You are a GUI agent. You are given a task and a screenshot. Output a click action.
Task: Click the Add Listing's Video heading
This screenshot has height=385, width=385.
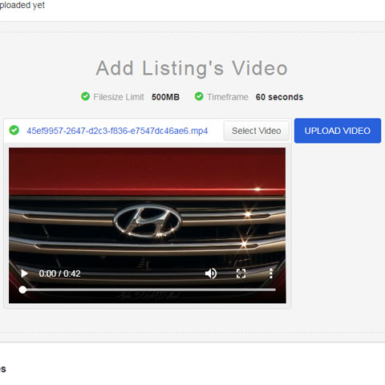pyautogui.click(x=192, y=68)
